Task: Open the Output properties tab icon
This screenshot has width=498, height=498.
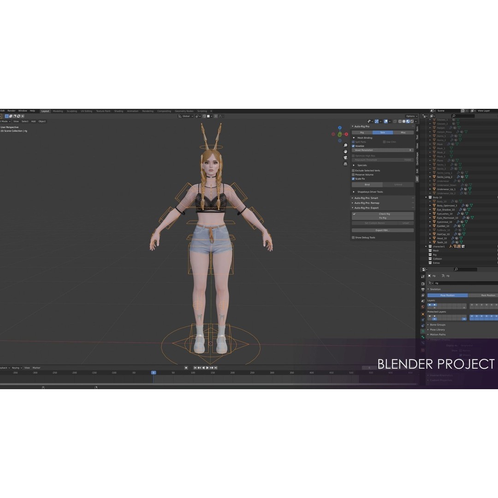Action: click(x=423, y=289)
